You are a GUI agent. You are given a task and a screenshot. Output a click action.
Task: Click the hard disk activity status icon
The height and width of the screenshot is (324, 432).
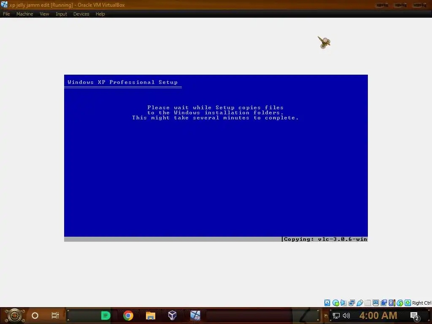pos(327,303)
